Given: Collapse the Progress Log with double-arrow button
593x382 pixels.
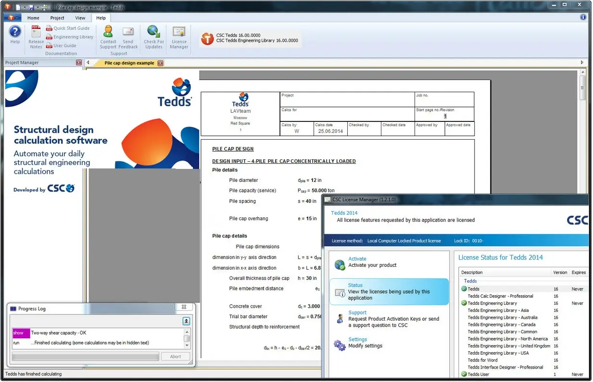Looking at the screenshot, I should pyautogui.click(x=186, y=321).
